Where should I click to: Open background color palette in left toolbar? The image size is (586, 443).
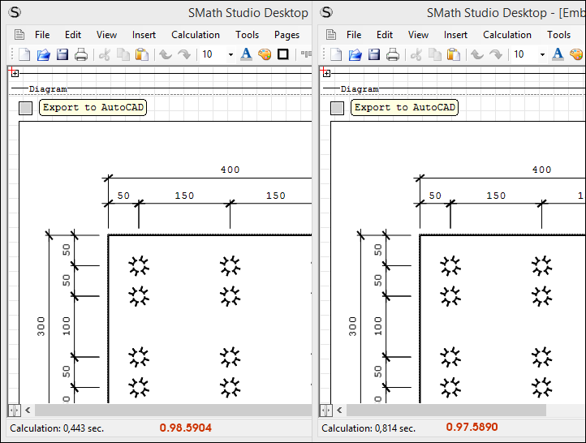click(265, 54)
